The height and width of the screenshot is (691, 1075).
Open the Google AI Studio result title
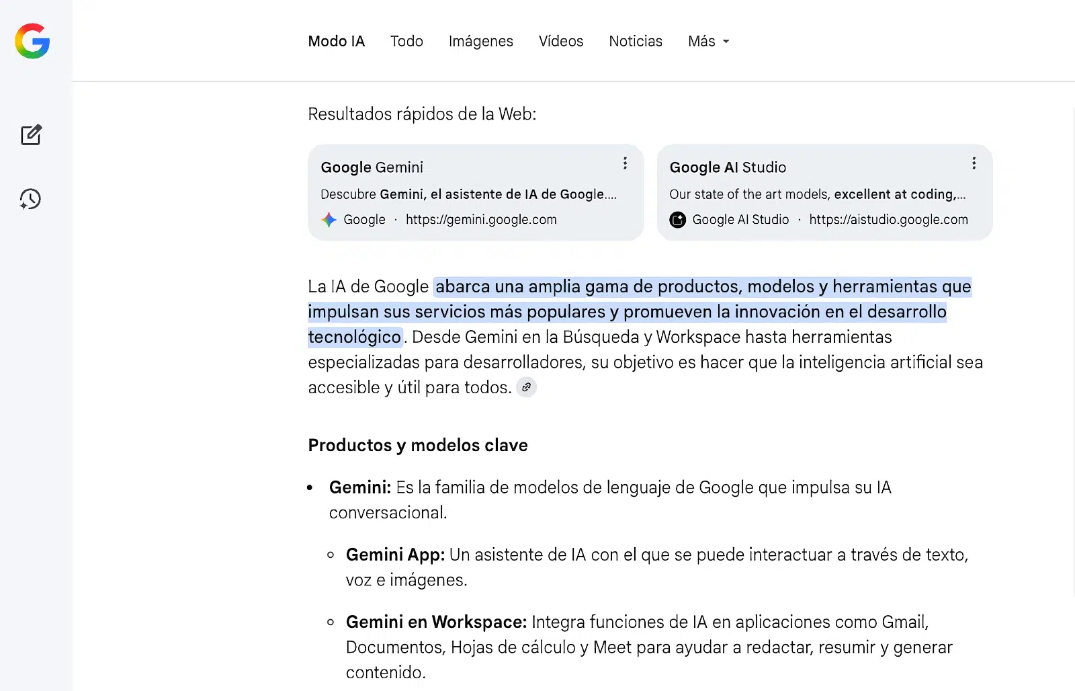[728, 167]
